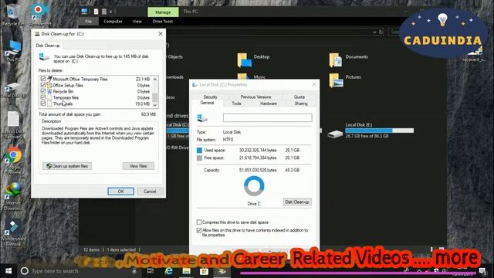
Task: Select Local Disk (E:) drive icon
Action: click(335, 134)
